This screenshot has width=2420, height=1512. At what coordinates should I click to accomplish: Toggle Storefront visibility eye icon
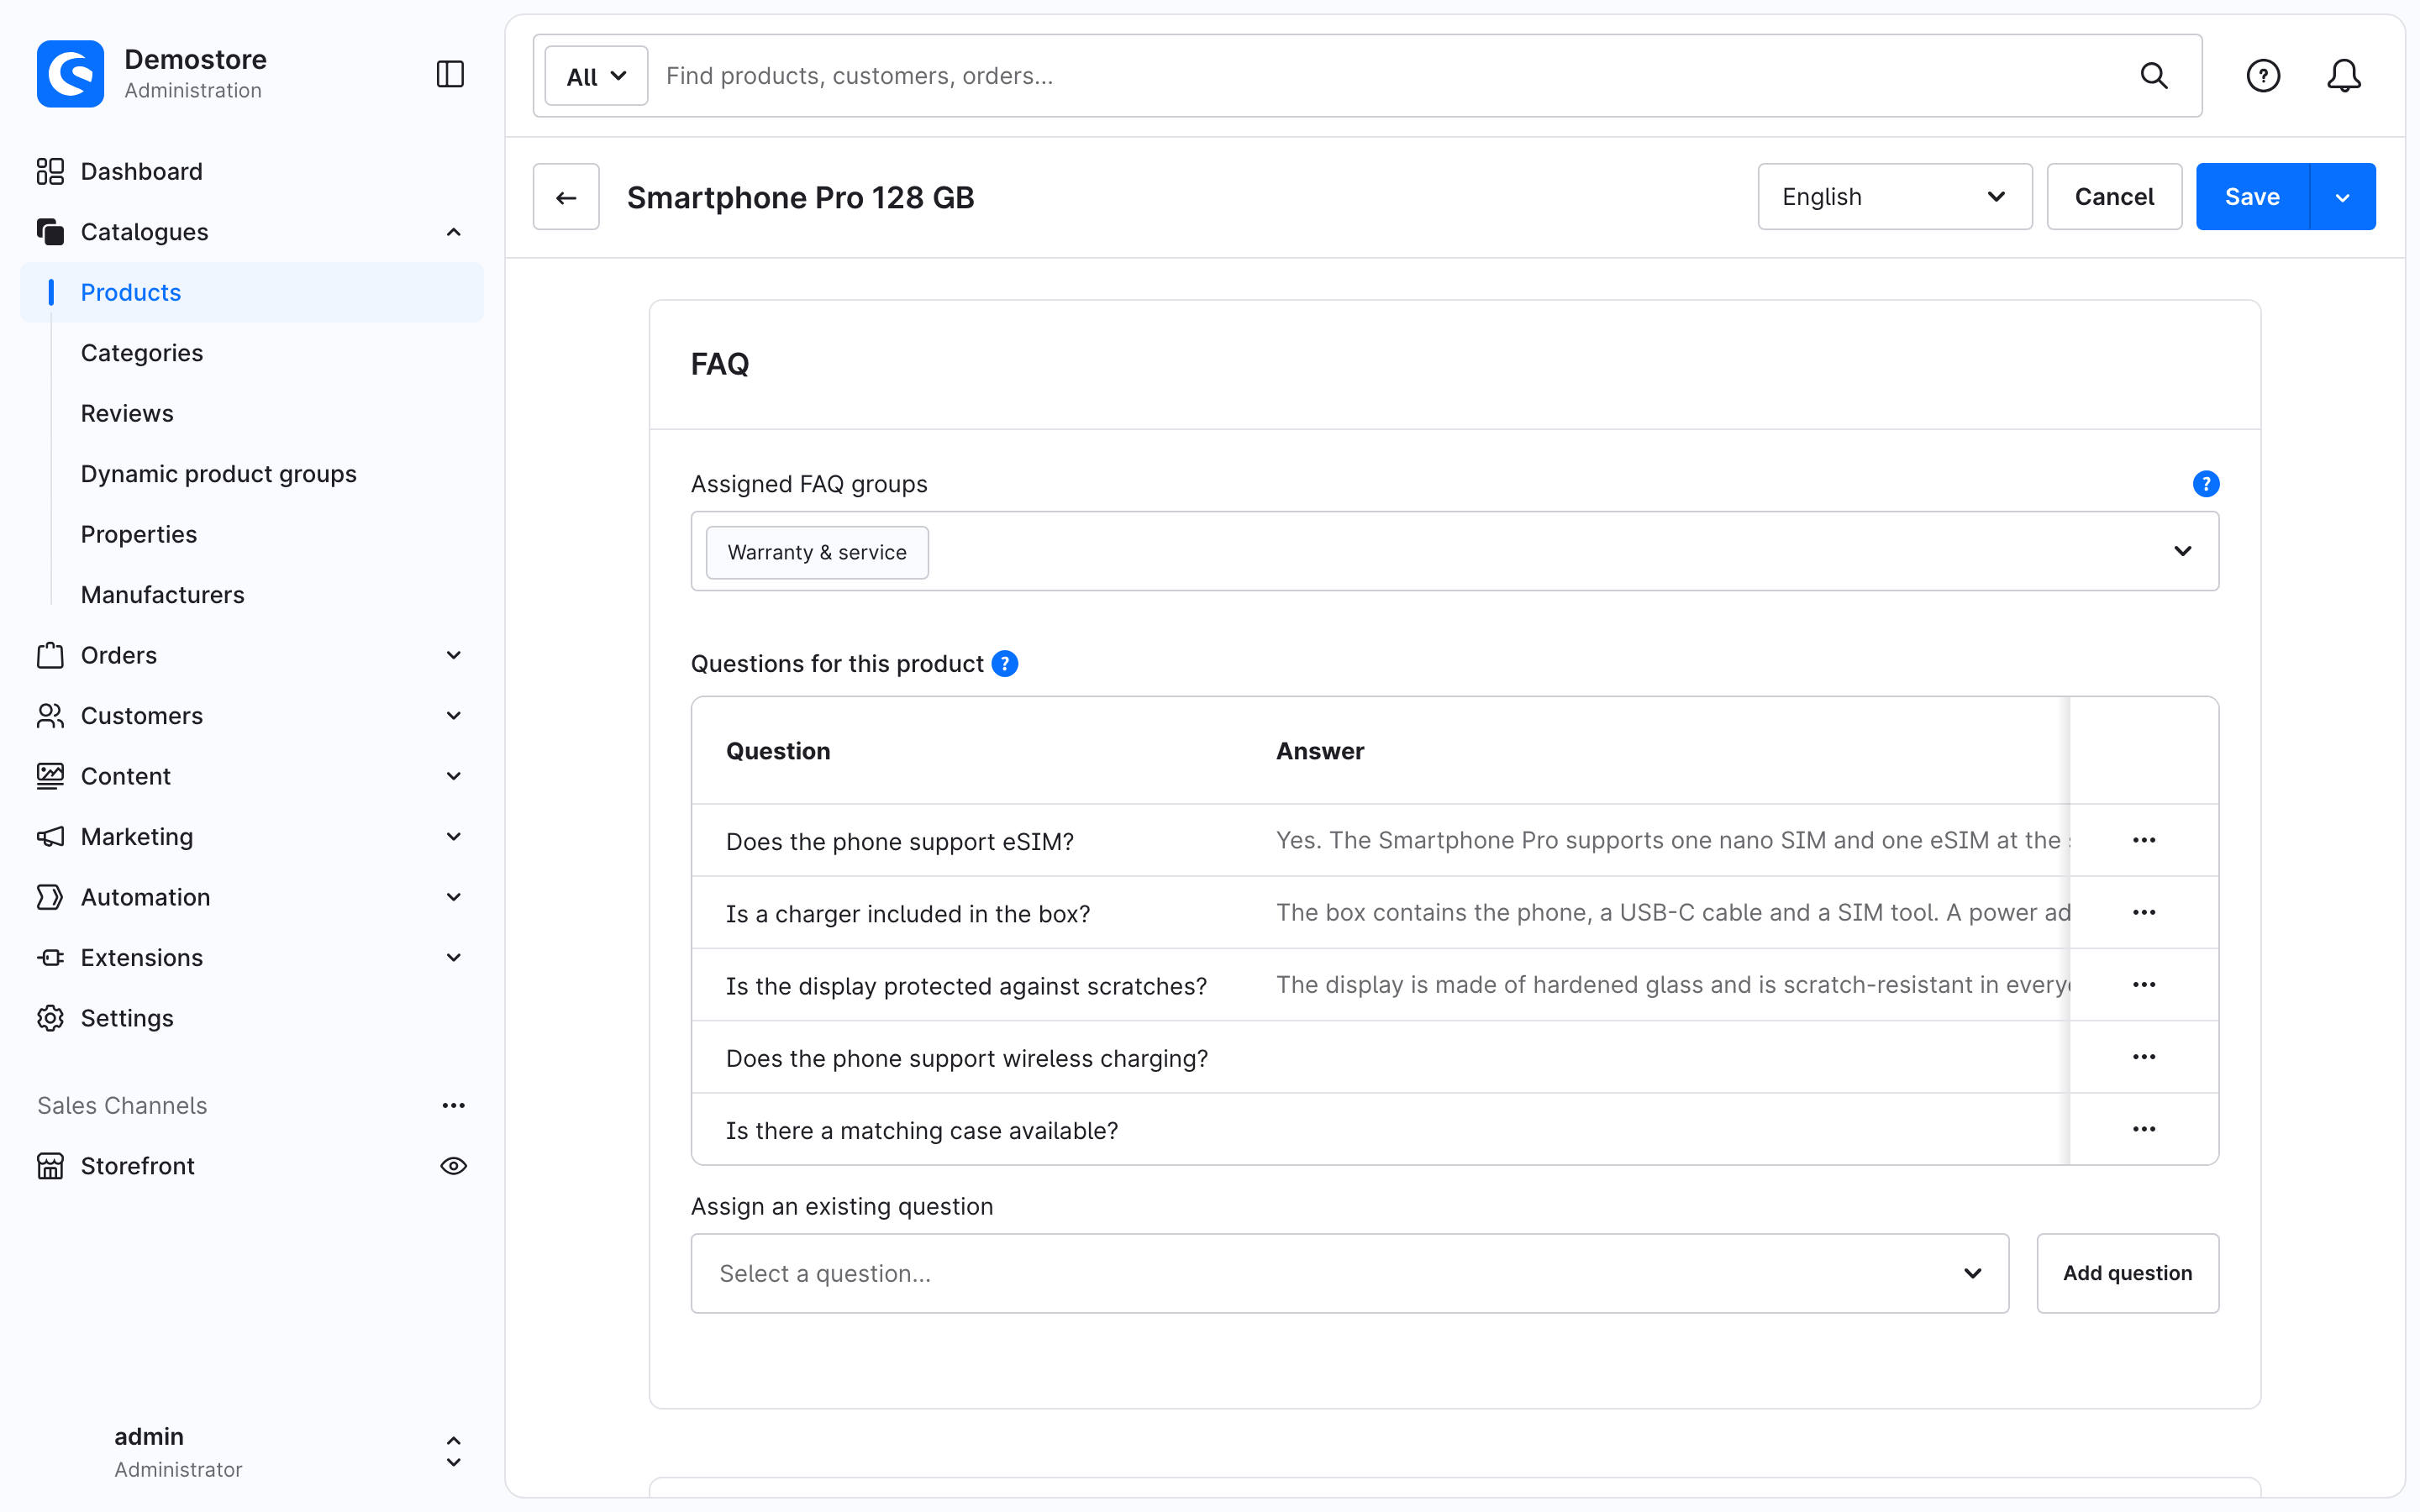pos(453,1166)
